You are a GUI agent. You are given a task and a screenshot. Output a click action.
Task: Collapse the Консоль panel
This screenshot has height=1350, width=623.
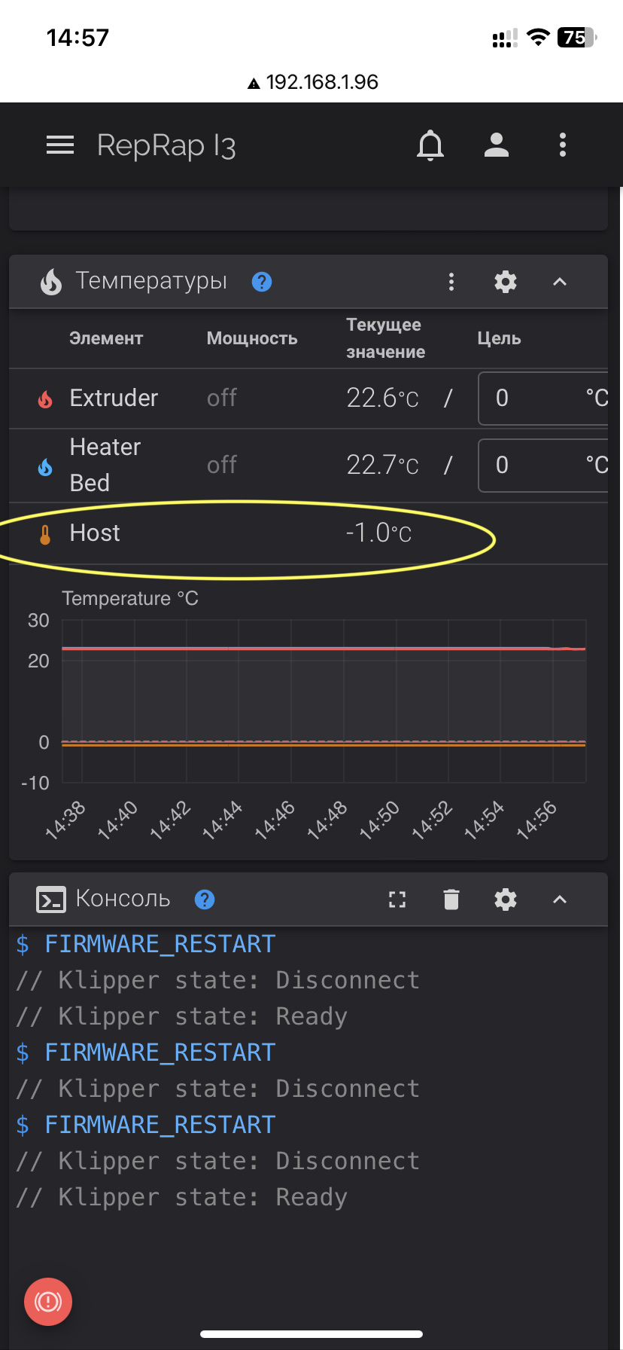560,899
